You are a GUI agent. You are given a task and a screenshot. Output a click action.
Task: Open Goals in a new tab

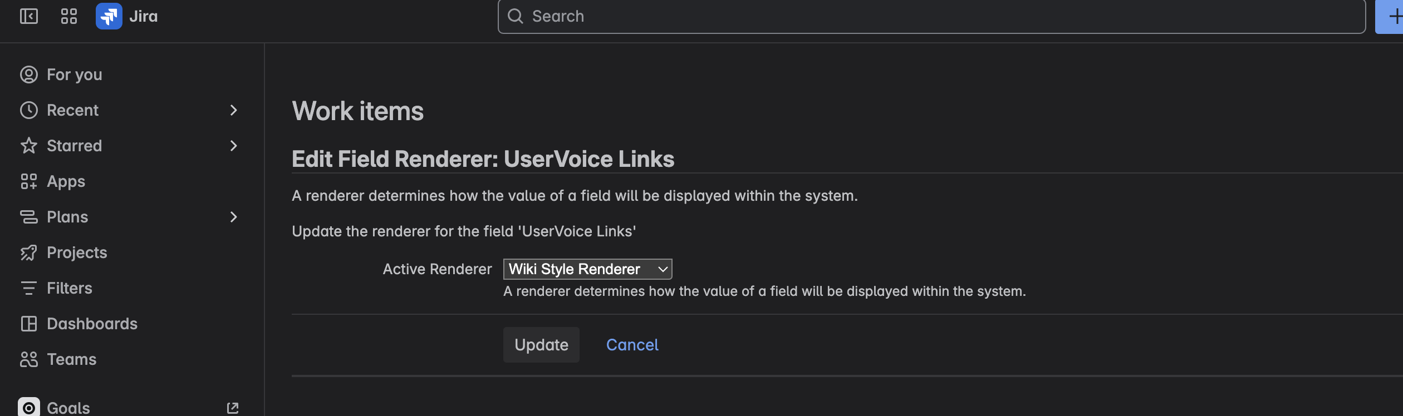pos(233,408)
